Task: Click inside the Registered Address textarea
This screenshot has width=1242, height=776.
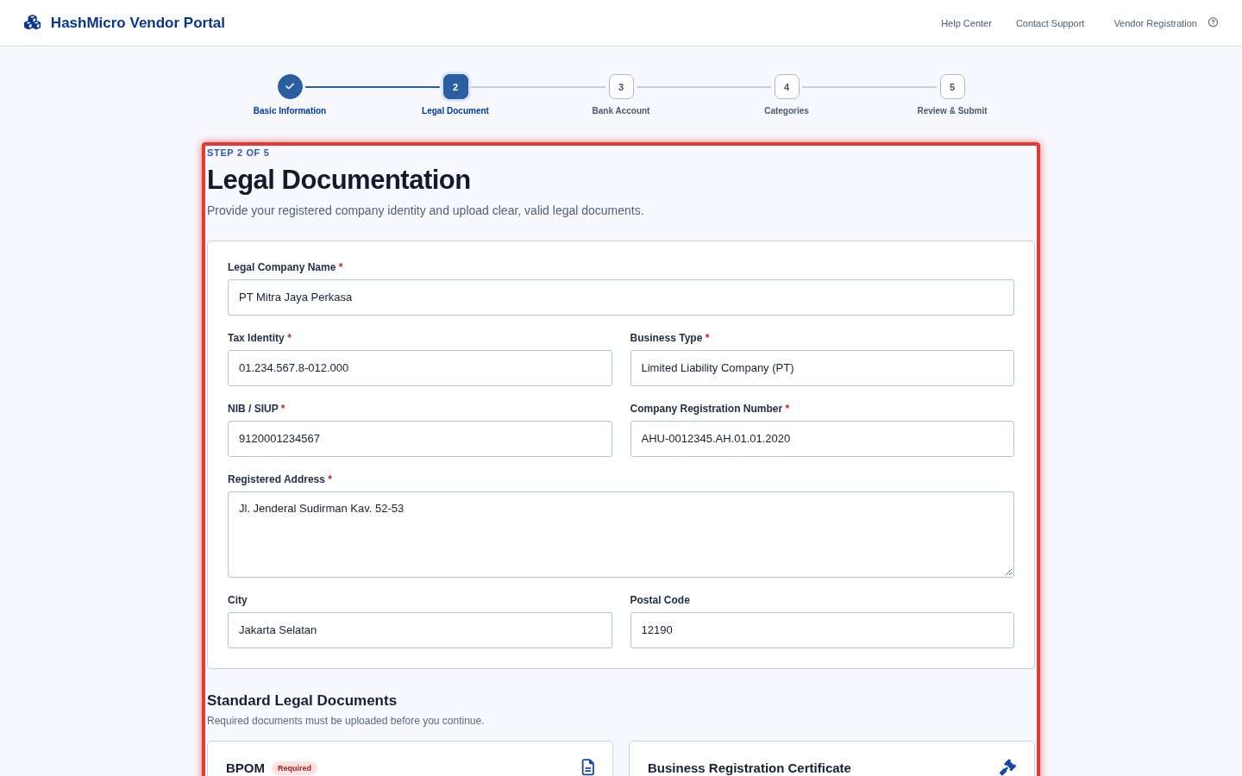Action: pos(621,535)
